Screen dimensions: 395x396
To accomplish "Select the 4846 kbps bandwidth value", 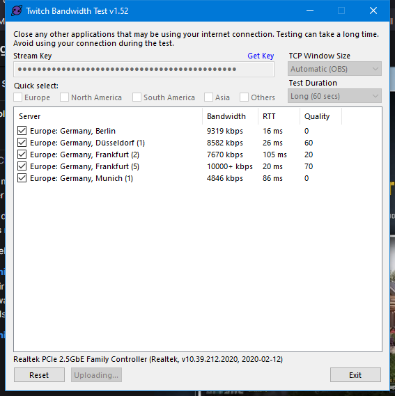I will pyautogui.click(x=225, y=178).
